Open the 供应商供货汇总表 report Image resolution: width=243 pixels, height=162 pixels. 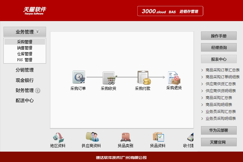coord(221,84)
